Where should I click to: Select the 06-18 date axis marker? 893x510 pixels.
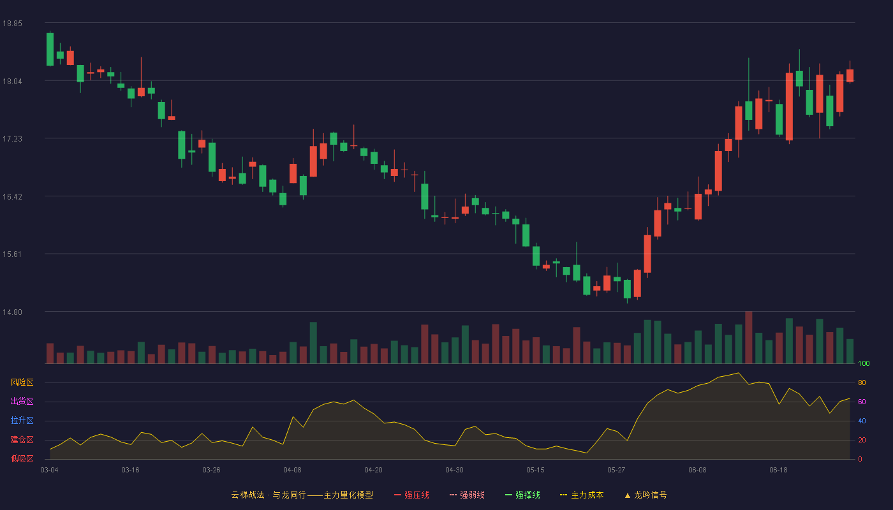[x=778, y=470]
